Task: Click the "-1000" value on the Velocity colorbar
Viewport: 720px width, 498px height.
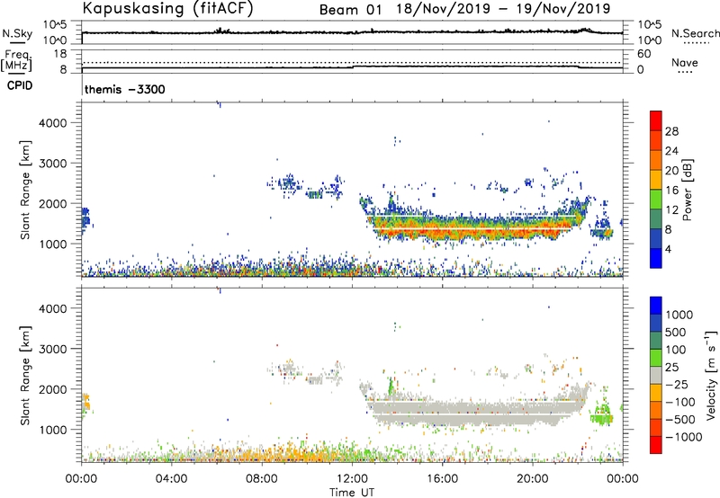Action: coord(683,437)
